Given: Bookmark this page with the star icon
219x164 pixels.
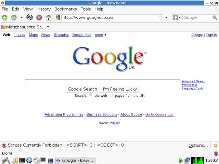Looking at the screenshot, I should tap(160, 17).
